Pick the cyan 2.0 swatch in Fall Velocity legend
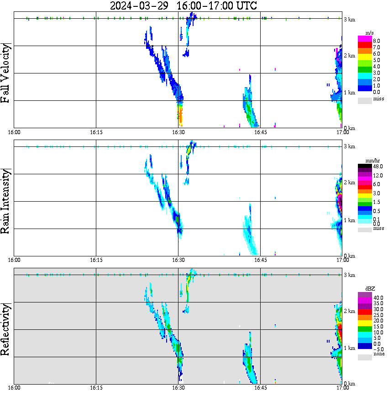Viewport: 388px width, 396px height. pyautogui.click(x=365, y=76)
